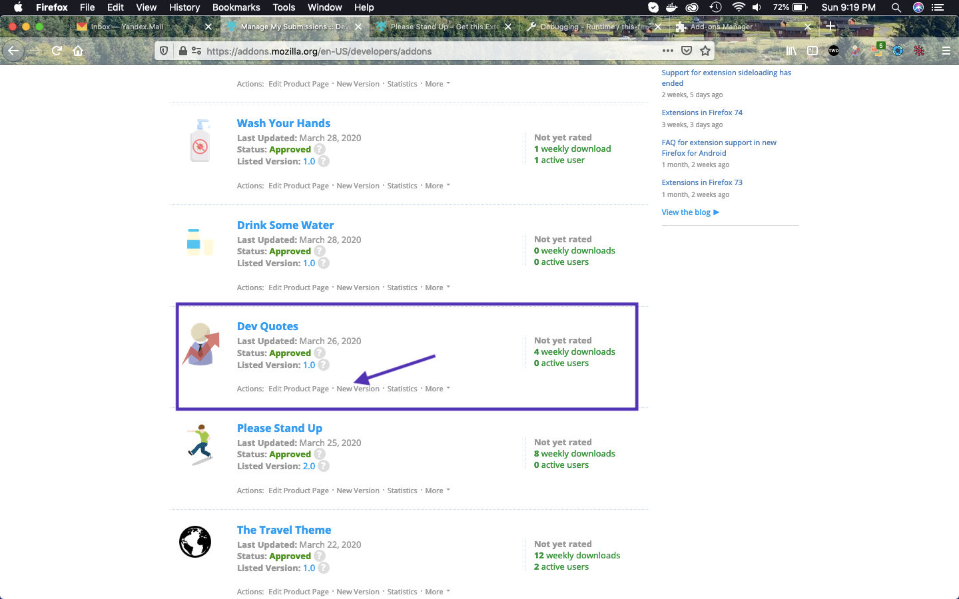Click The Travel Theme globe icon
The width and height of the screenshot is (959, 599).
point(195,542)
